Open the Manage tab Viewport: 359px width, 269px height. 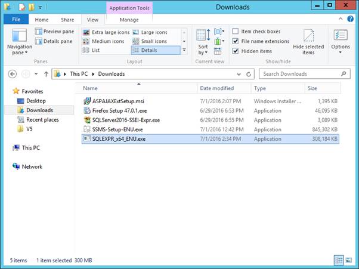click(129, 20)
